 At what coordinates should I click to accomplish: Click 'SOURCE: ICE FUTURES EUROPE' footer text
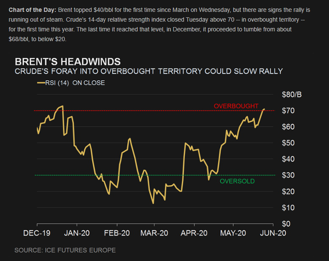coord(65,250)
